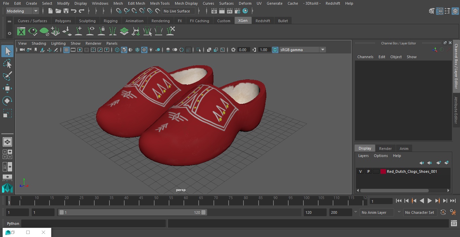Image resolution: width=460 pixels, height=237 pixels.
Task: Open the XGen window icon on shelf
Action: (x=21, y=32)
